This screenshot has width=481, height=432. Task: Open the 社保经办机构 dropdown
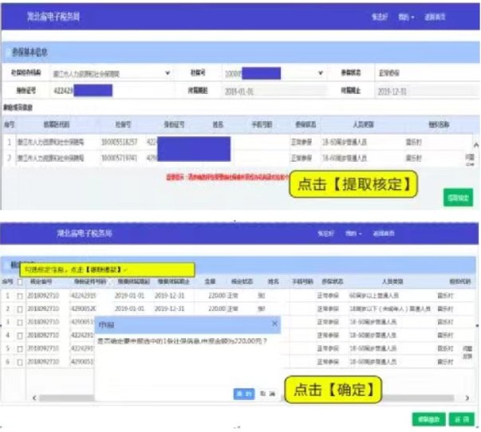point(168,73)
